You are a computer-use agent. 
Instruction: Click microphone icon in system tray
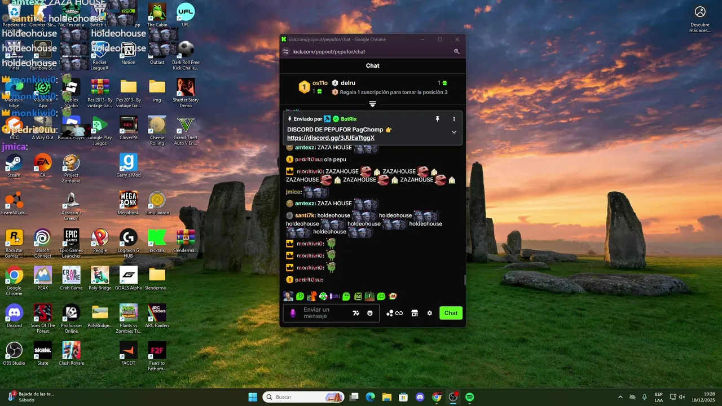[644, 397]
